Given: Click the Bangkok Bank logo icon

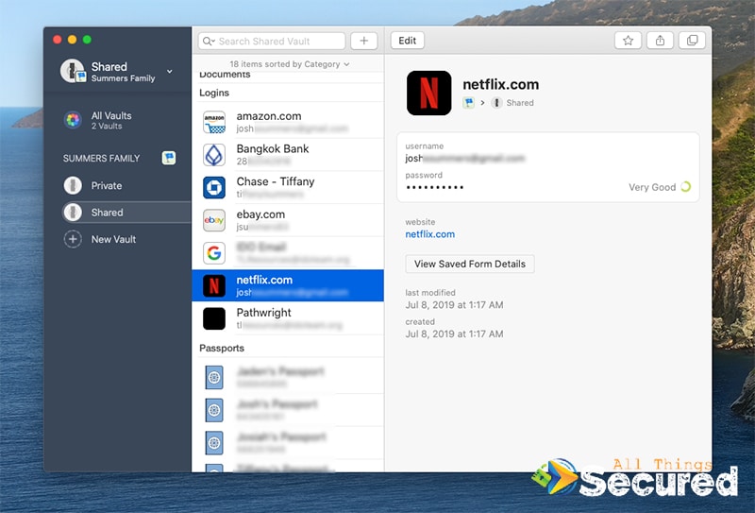Looking at the screenshot, I should pos(214,155).
